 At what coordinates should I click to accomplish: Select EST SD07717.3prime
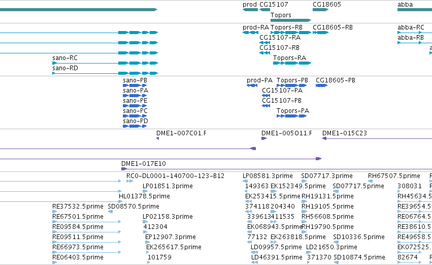(304, 182)
